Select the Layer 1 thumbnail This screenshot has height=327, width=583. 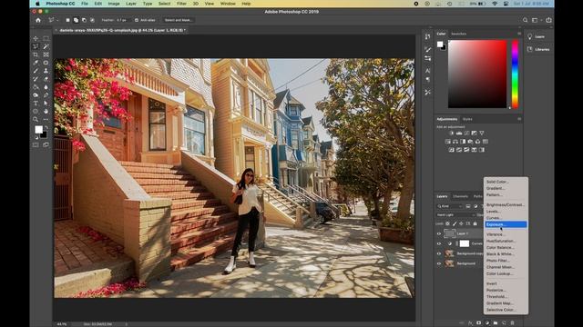coord(449,233)
